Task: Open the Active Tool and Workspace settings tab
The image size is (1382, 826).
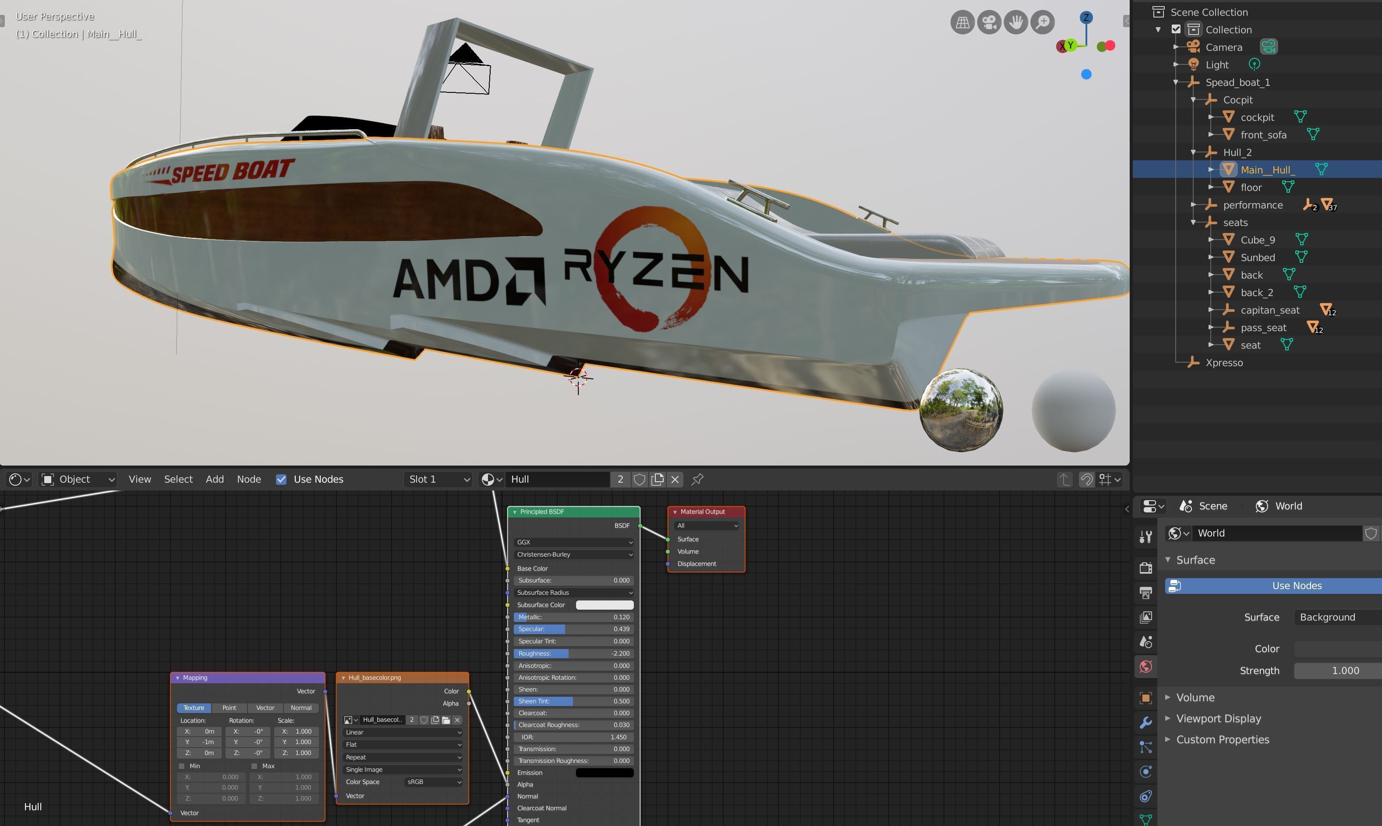Action: (1145, 536)
